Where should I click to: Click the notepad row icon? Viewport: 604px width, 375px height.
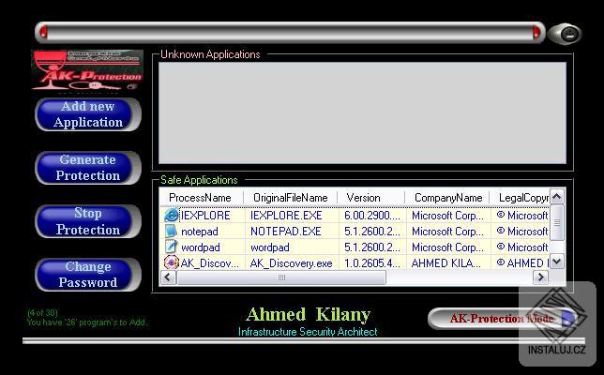(171, 231)
